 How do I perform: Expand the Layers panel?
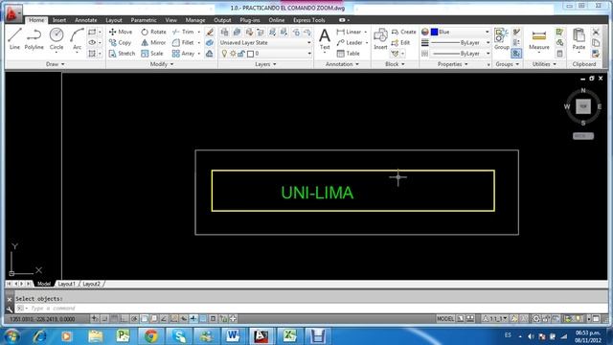[265, 64]
